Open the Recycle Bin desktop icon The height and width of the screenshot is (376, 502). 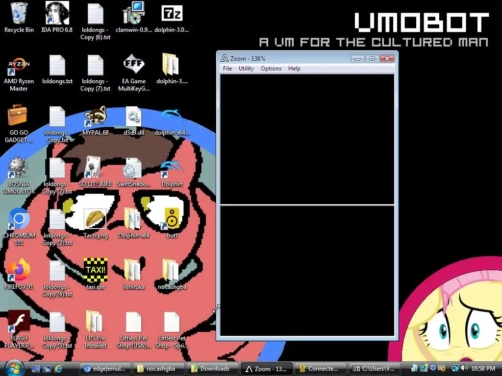point(19,18)
